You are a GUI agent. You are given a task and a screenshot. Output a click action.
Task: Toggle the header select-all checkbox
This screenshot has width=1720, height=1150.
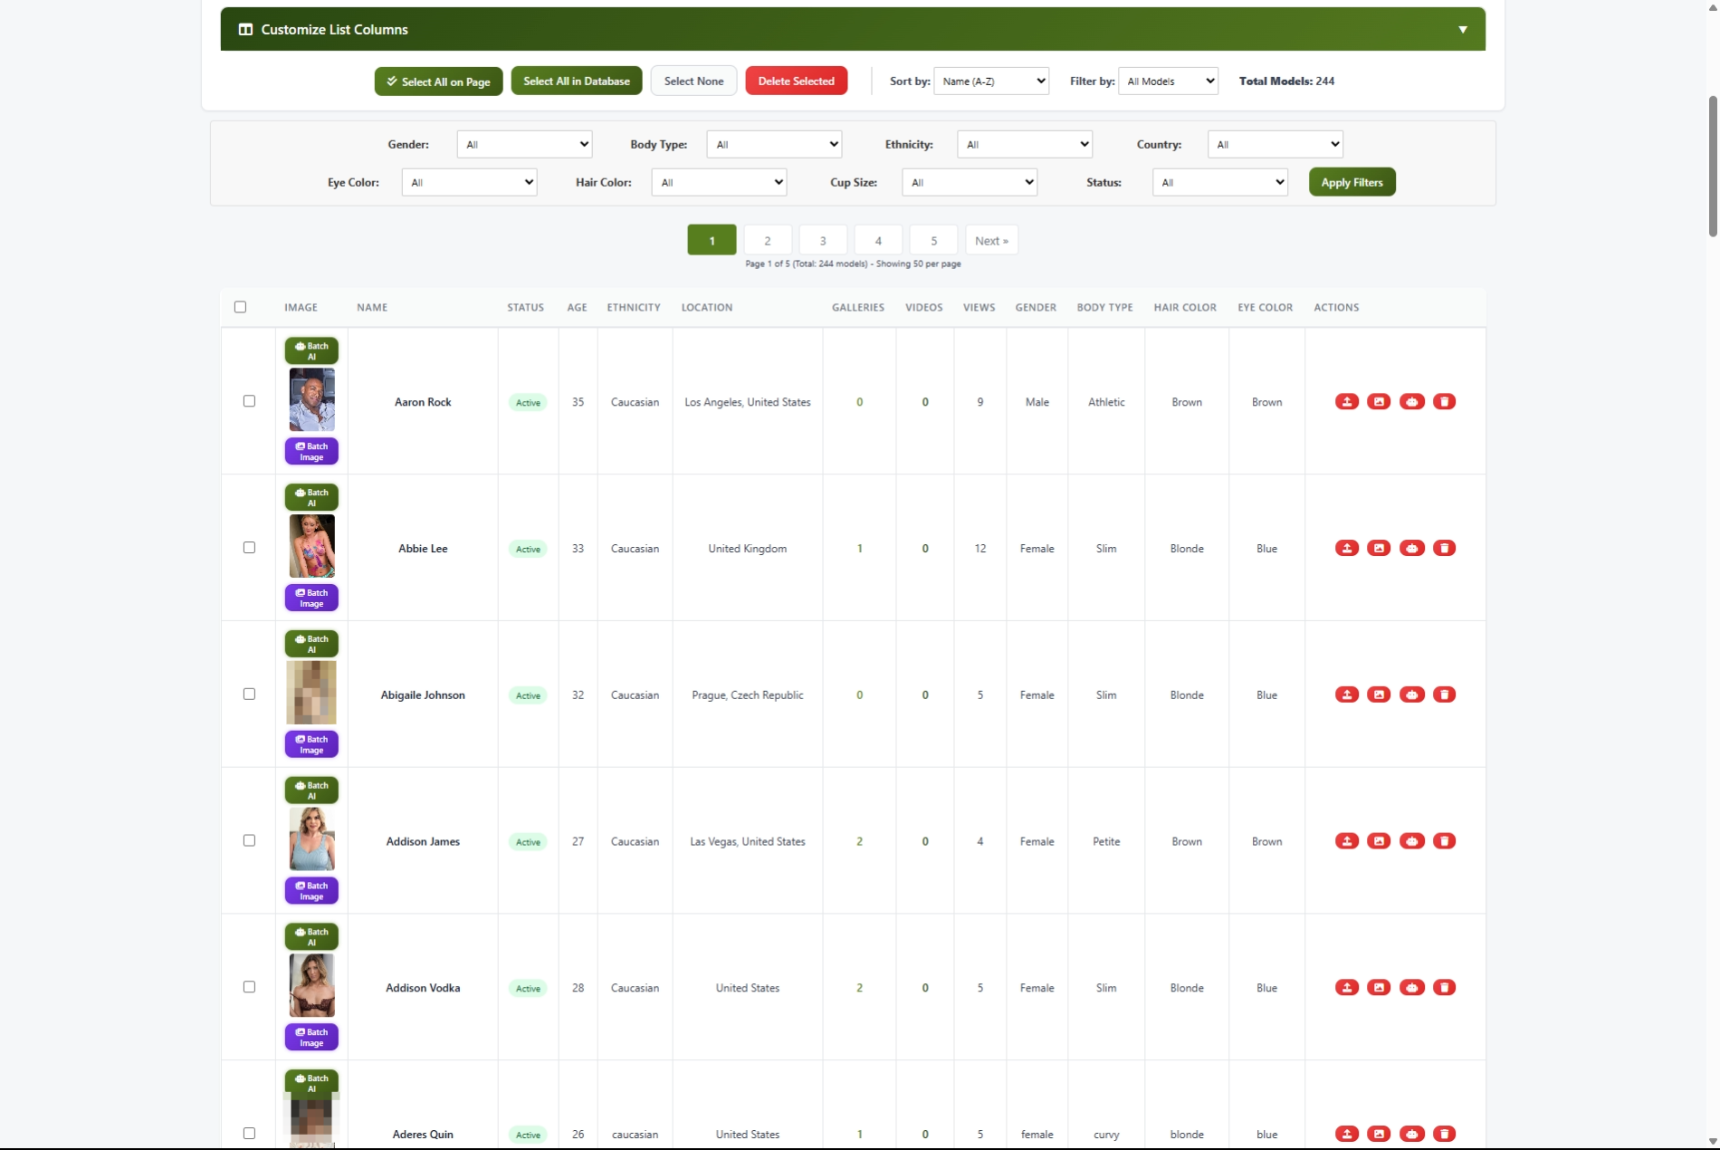click(240, 307)
